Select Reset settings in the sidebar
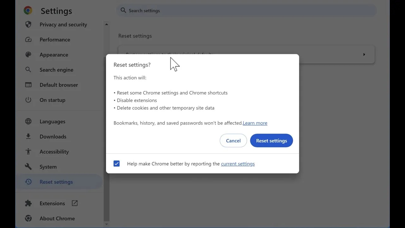This screenshot has width=405, height=228. coord(56,182)
